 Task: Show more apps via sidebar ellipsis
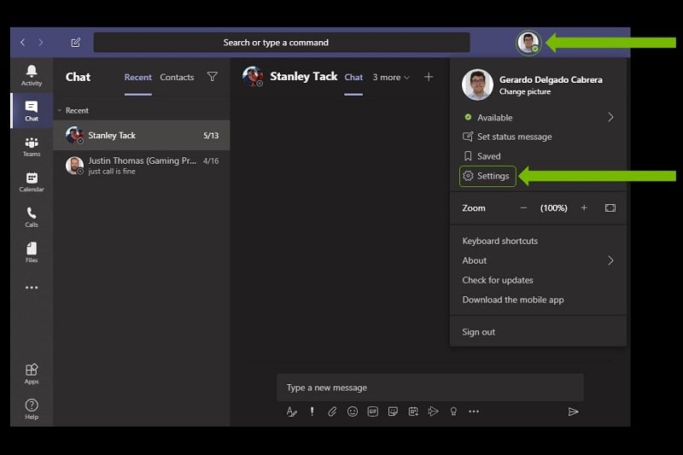(32, 288)
